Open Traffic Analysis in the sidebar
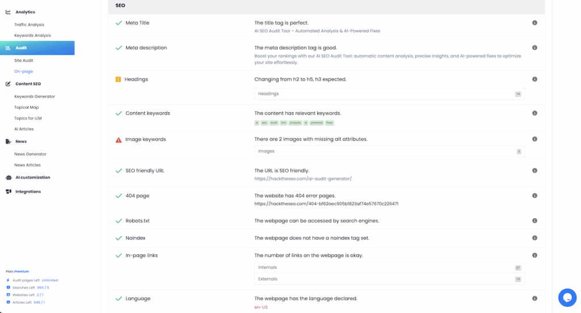 [30, 25]
